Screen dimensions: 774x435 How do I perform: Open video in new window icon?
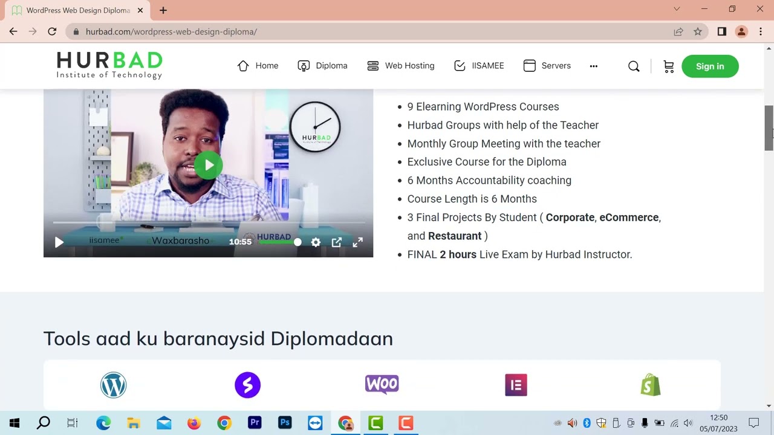(x=337, y=242)
